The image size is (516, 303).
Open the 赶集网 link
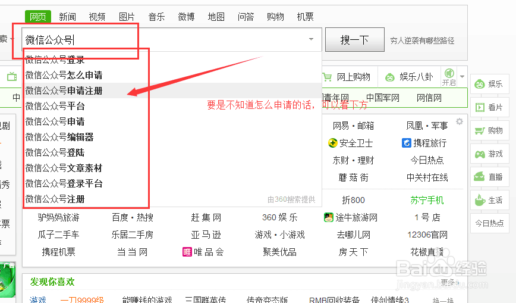[206, 217]
